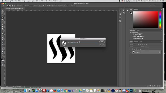Switch to the Styles tab
The image size is (166, 93).
[x=138, y=30]
